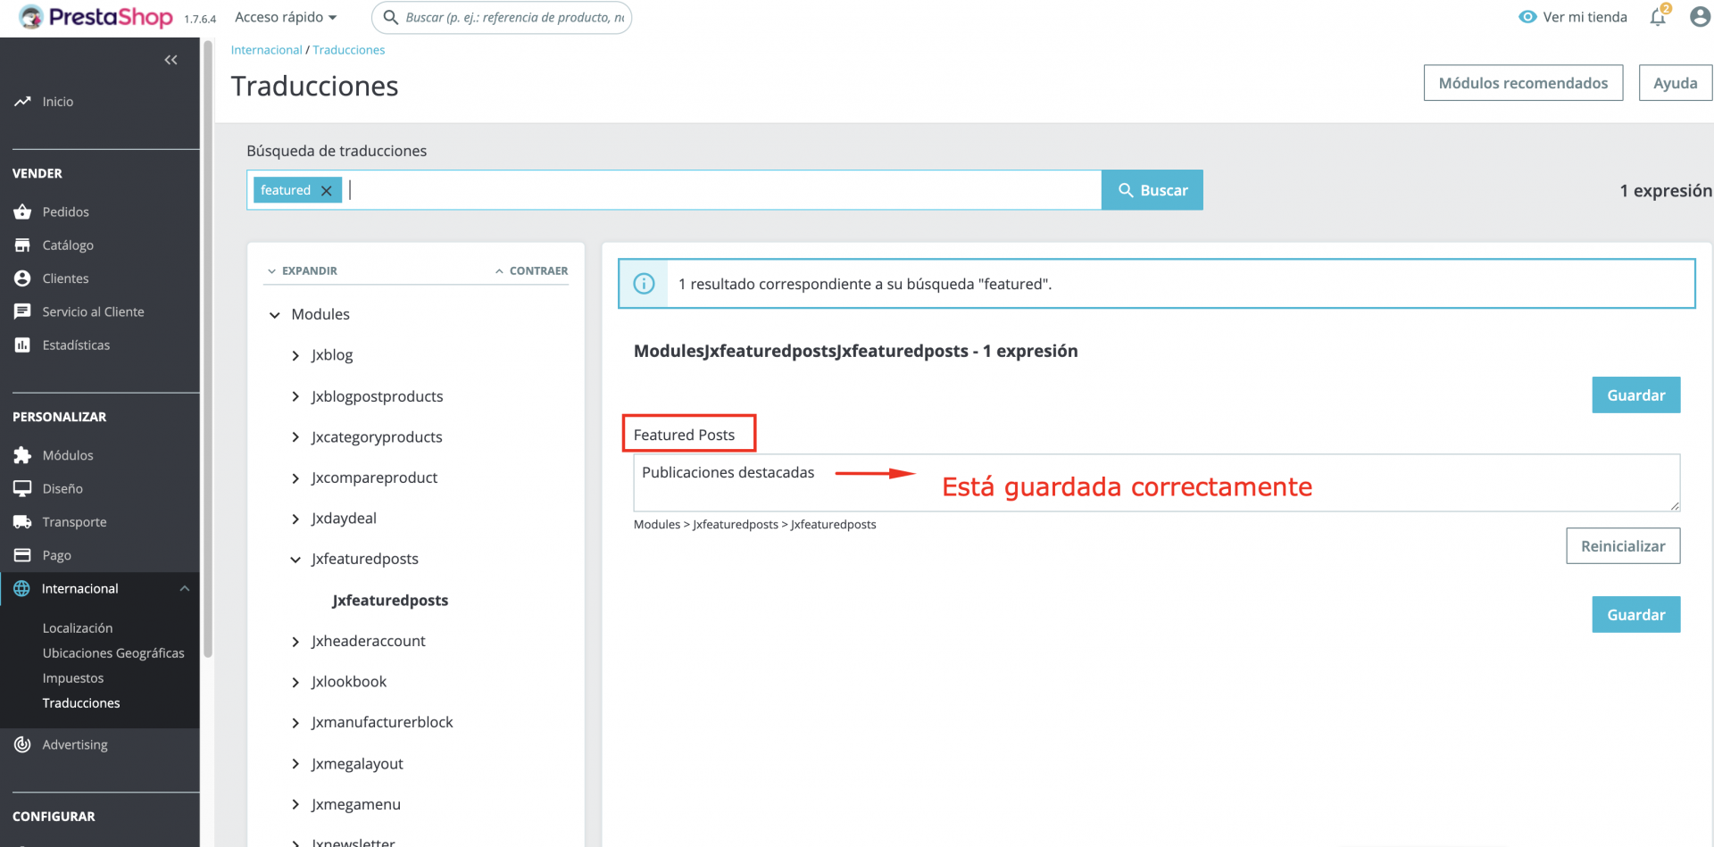The width and height of the screenshot is (1714, 847).
Task: Click the Transporte truck icon
Action: (x=22, y=521)
